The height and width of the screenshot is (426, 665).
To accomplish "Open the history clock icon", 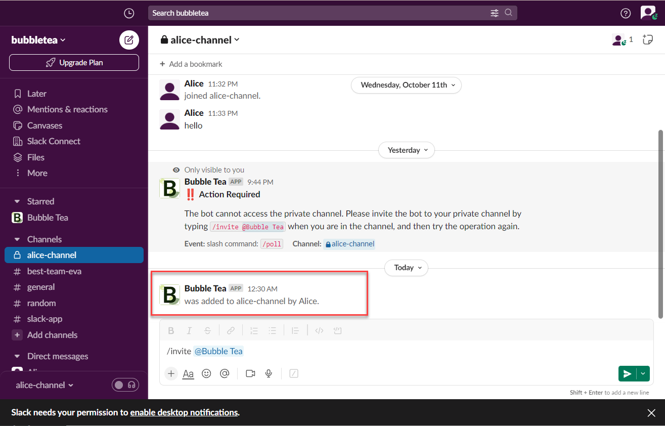I will (129, 13).
